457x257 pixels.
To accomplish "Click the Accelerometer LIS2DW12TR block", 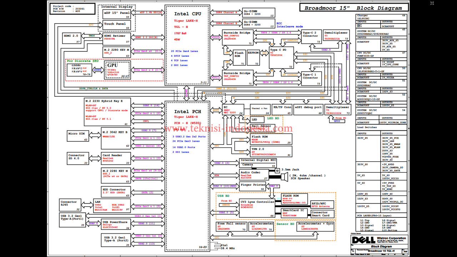I will click(261, 227).
